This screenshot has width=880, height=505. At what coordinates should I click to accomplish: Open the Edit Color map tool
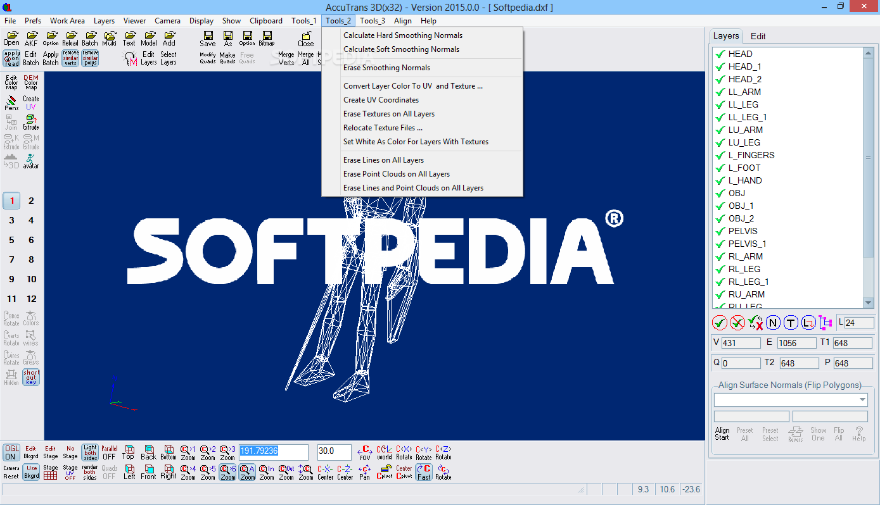pyautogui.click(x=11, y=83)
